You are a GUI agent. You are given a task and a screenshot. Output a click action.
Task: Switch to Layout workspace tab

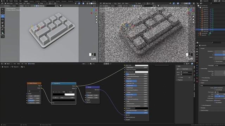coord(26,1)
